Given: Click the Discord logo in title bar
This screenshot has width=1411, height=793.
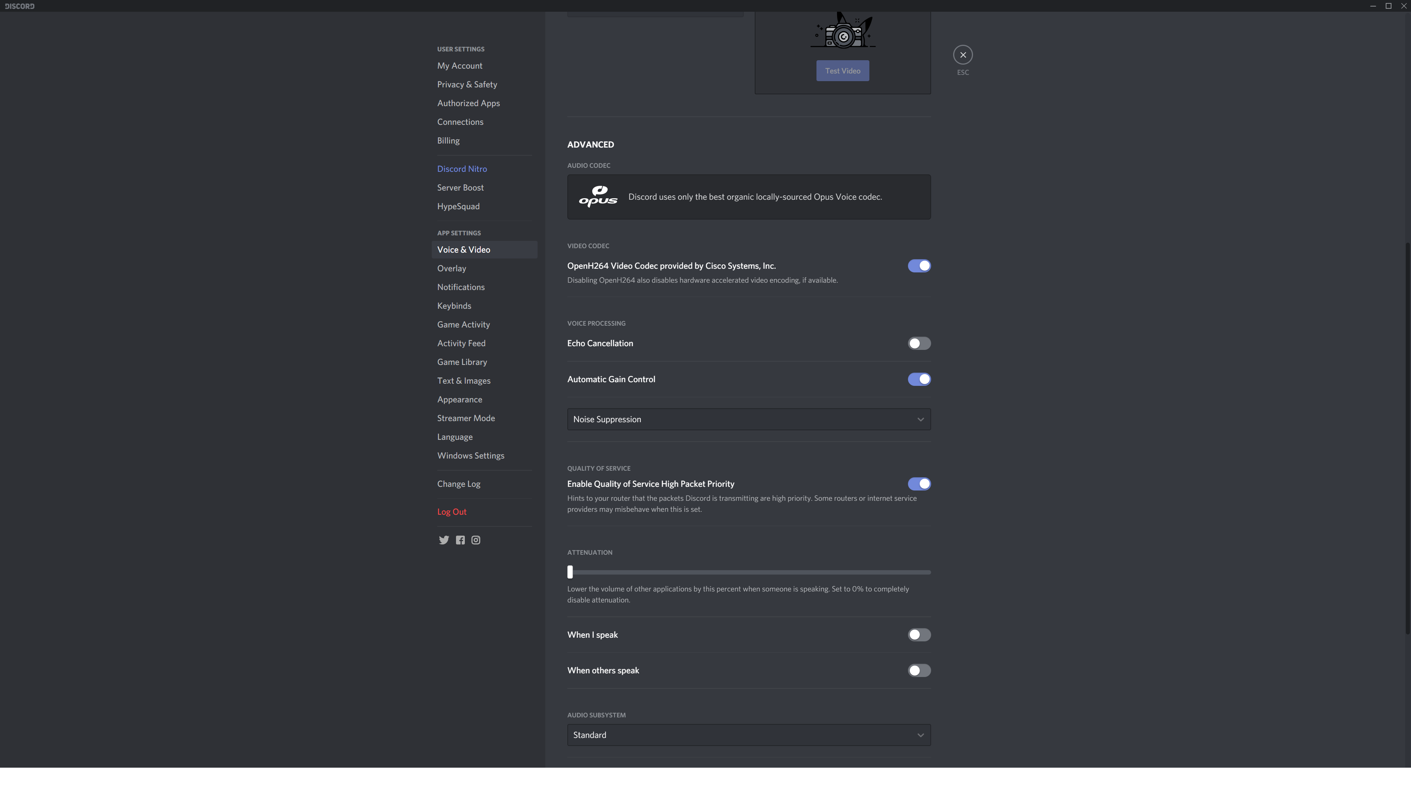Looking at the screenshot, I should pyautogui.click(x=20, y=6).
